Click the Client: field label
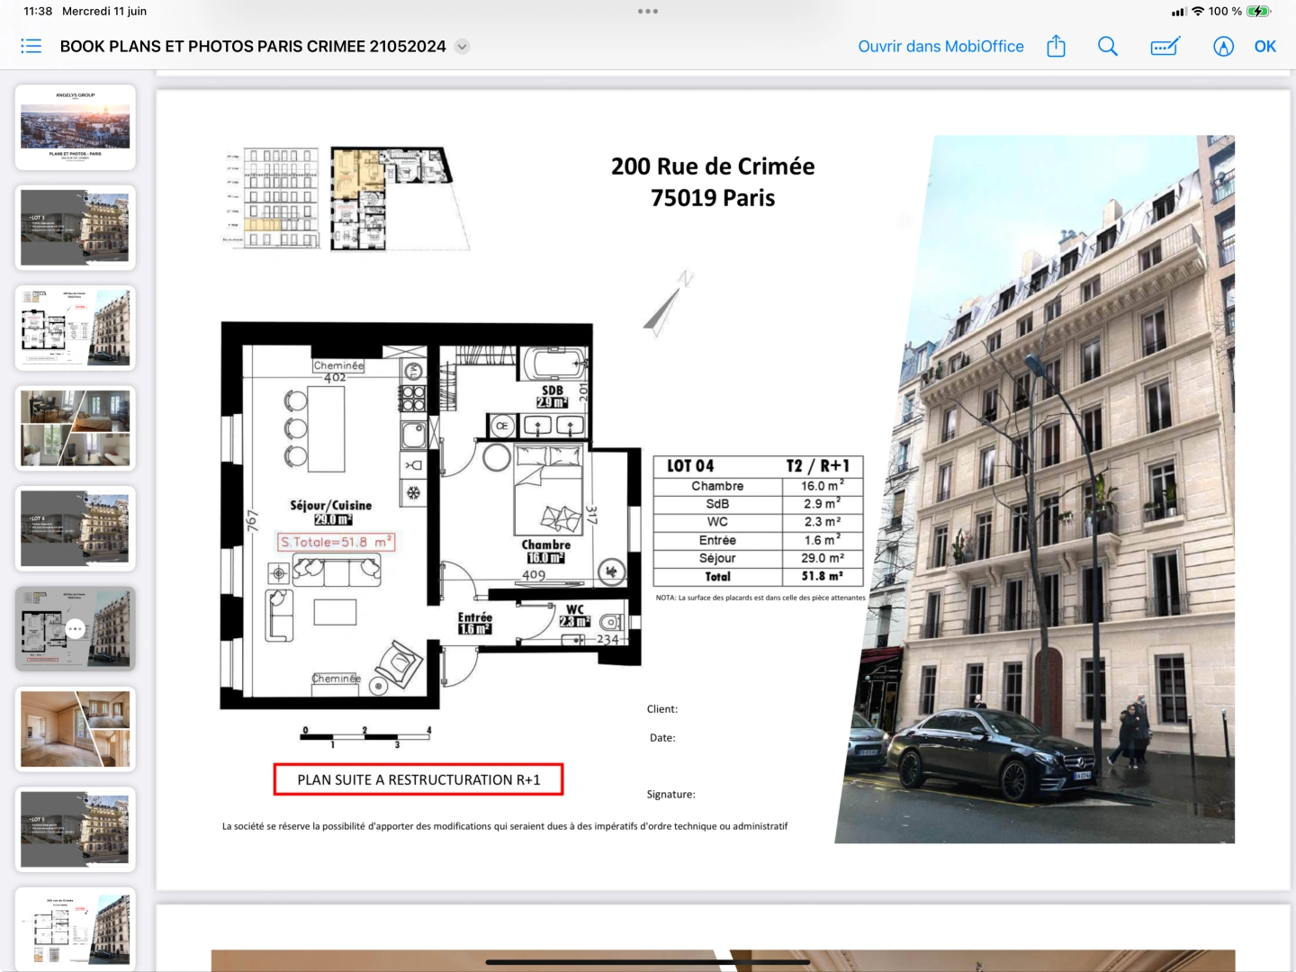Image resolution: width=1296 pixels, height=972 pixels. pyautogui.click(x=662, y=709)
